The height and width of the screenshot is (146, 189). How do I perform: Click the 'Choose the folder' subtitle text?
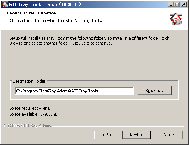tap(55, 21)
